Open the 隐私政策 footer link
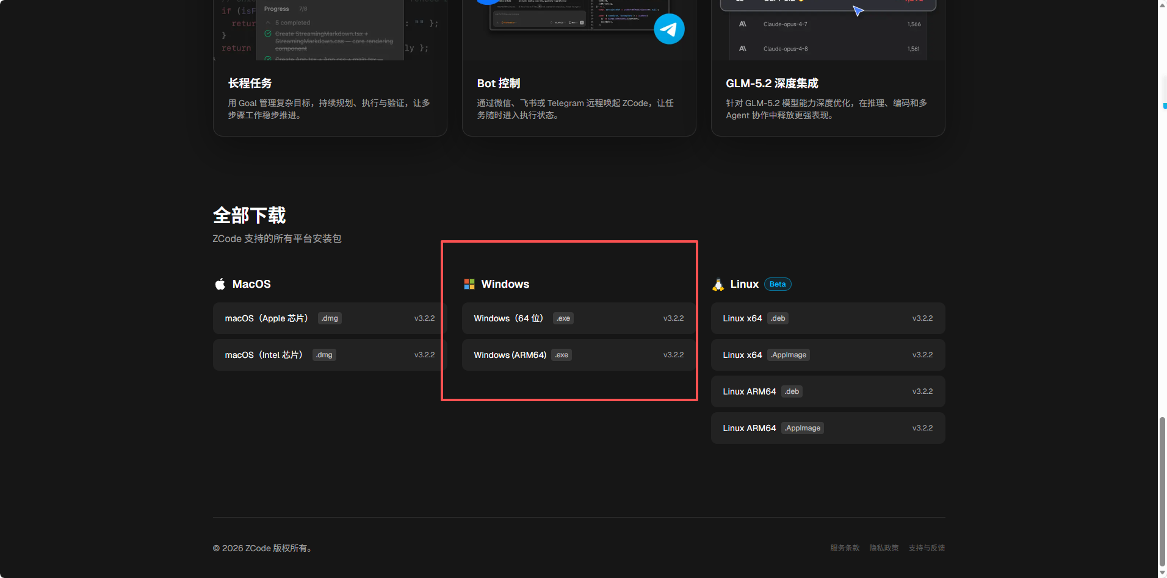The image size is (1167, 578). click(884, 548)
